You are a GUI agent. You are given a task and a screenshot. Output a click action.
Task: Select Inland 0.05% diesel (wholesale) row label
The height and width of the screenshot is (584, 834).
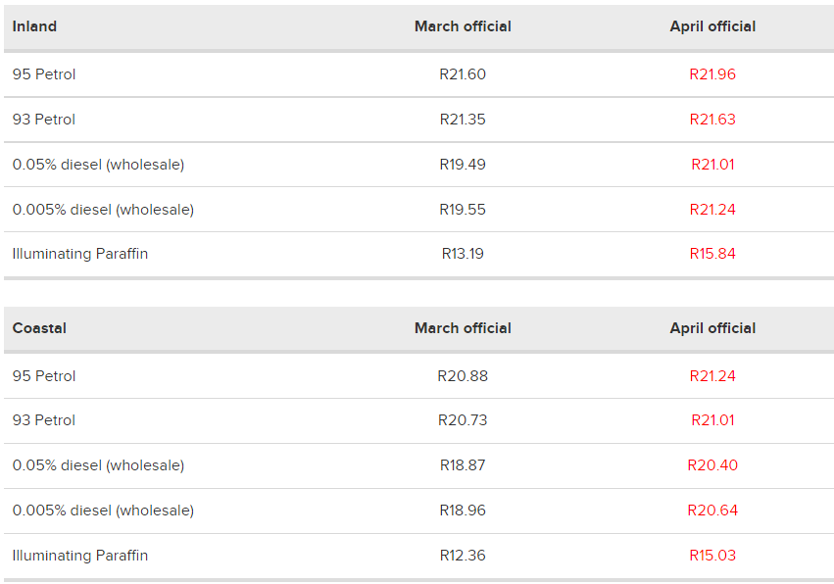coord(98,165)
